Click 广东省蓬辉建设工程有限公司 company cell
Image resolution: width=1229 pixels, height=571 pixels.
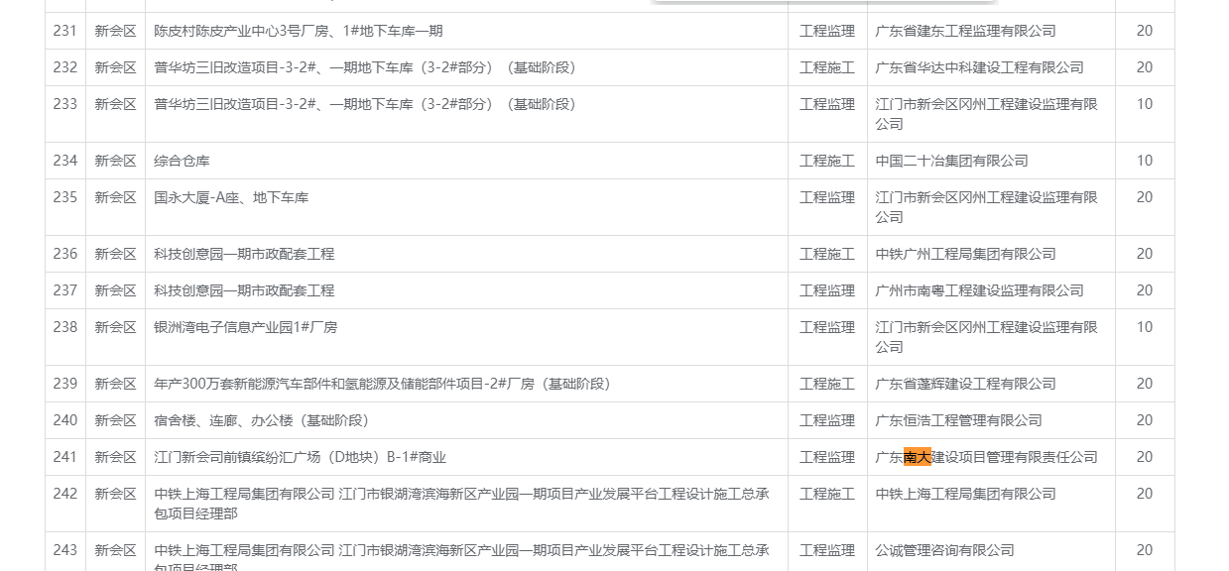click(965, 384)
